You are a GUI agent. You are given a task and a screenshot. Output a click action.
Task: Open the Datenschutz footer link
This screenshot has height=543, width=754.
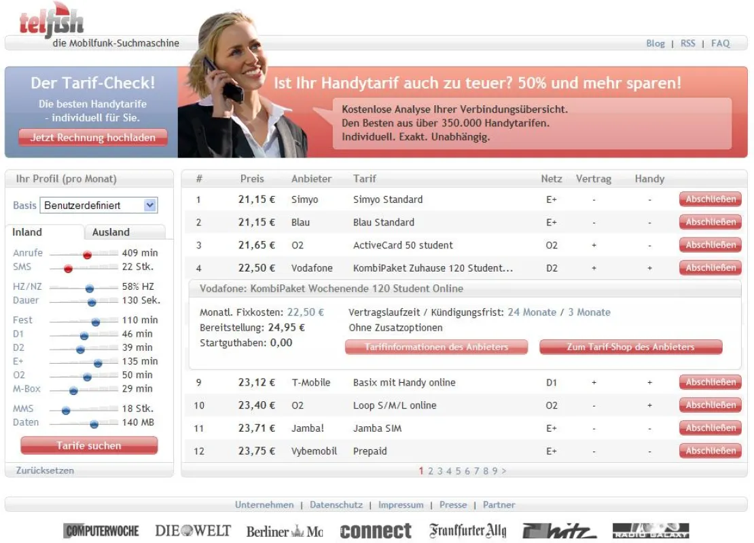336,504
